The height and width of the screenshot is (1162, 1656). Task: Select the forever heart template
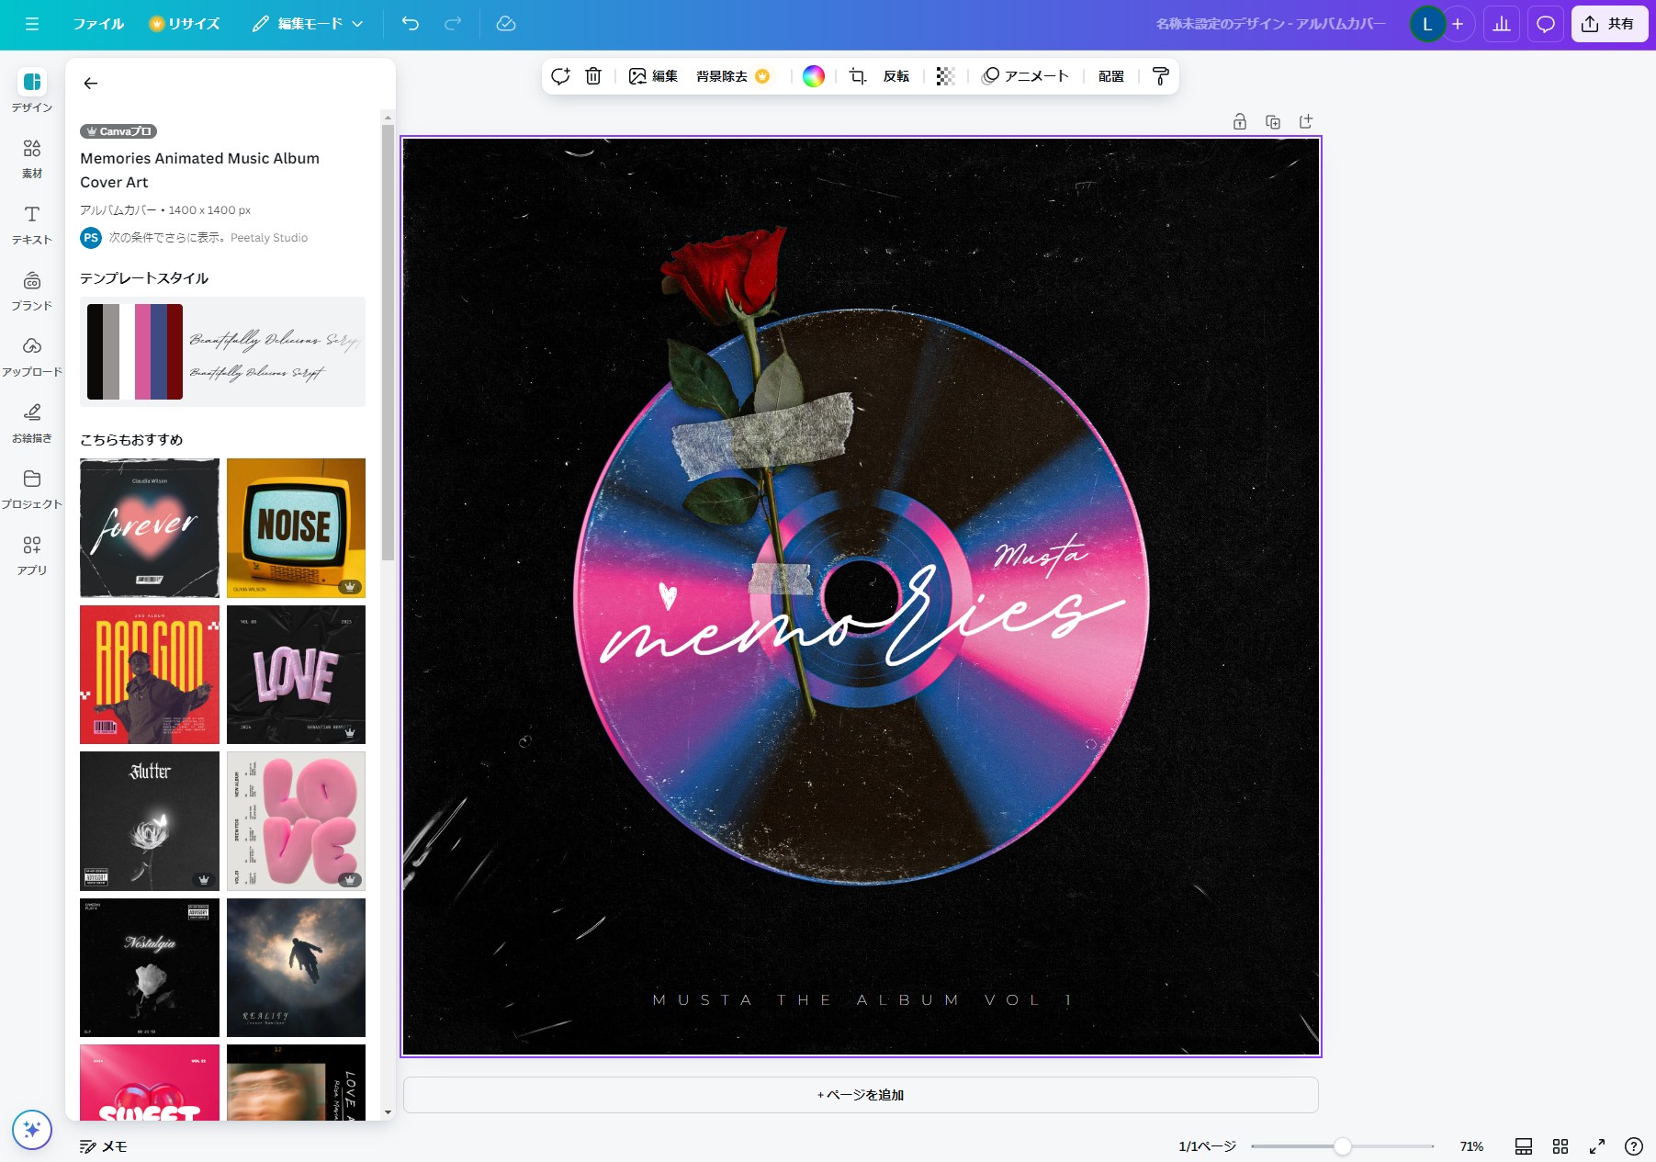point(150,528)
